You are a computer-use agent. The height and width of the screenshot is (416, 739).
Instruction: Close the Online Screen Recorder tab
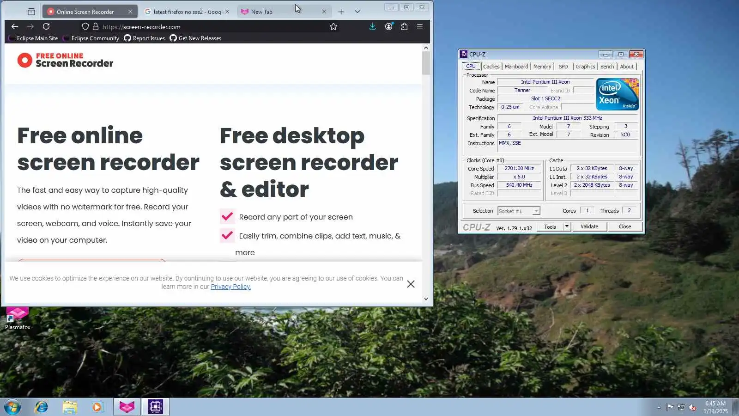tap(130, 12)
